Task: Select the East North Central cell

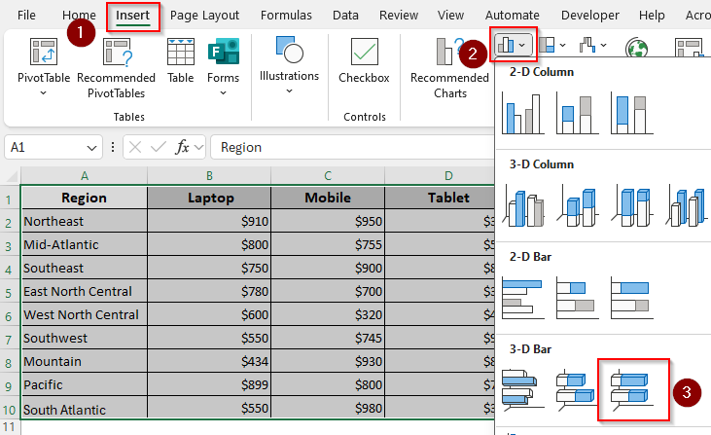Action: [85, 292]
